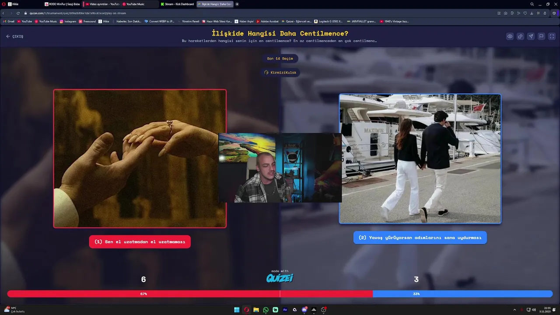Open the JARVFJALLET bookmark
The width and height of the screenshot is (560, 315).
point(361,21)
